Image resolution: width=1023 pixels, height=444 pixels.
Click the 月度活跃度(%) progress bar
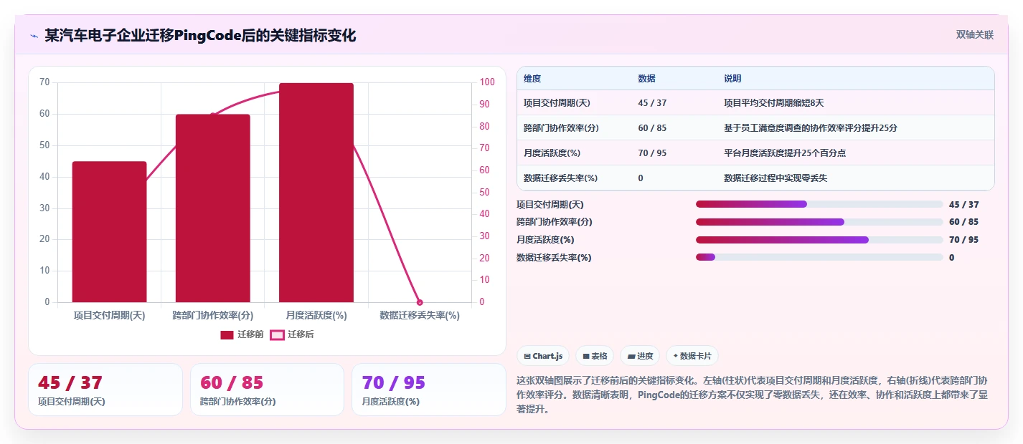tap(819, 240)
